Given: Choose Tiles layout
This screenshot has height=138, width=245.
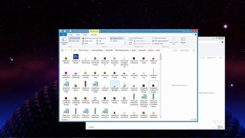Looking at the screenshot, I should (85, 43).
